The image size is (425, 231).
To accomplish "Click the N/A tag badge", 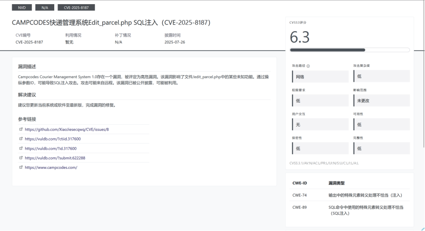I will pyautogui.click(x=45, y=8).
